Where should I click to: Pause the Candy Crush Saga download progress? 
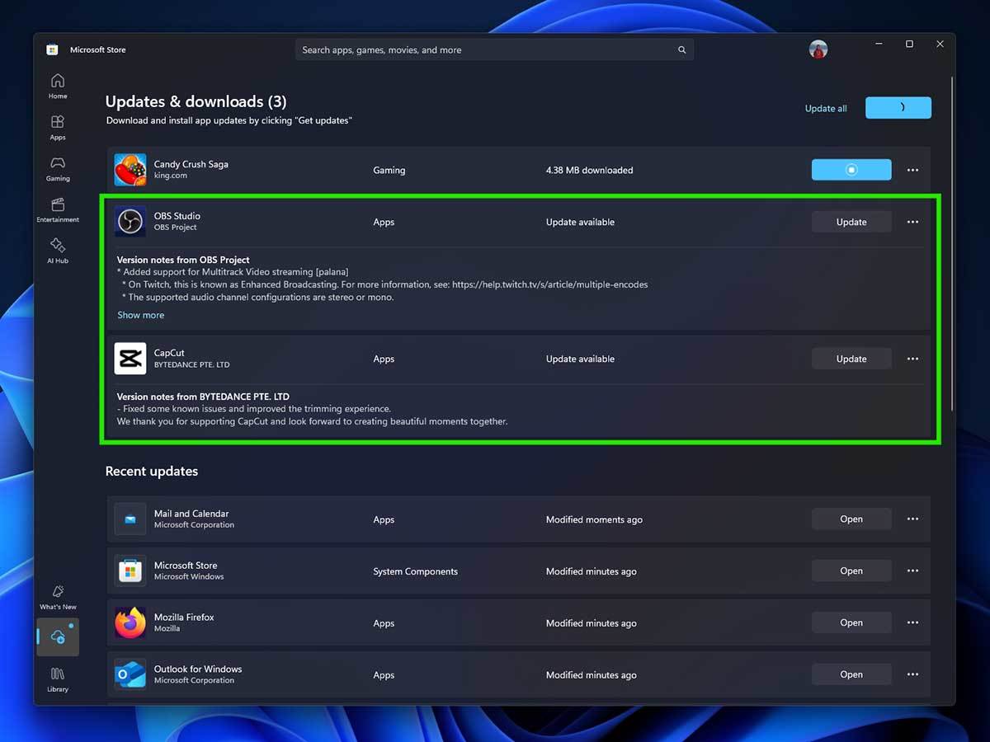click(x=851, y=169)
